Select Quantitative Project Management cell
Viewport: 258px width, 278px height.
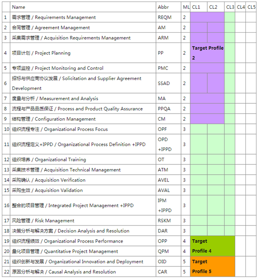pos(83,251)
